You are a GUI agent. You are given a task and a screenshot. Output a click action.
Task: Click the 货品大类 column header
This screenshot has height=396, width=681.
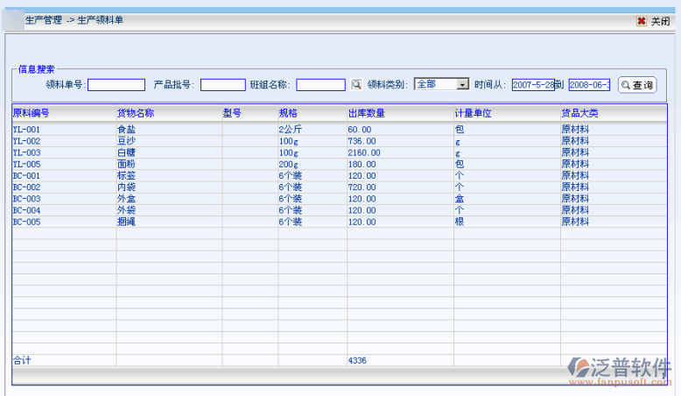pos(579,113)
